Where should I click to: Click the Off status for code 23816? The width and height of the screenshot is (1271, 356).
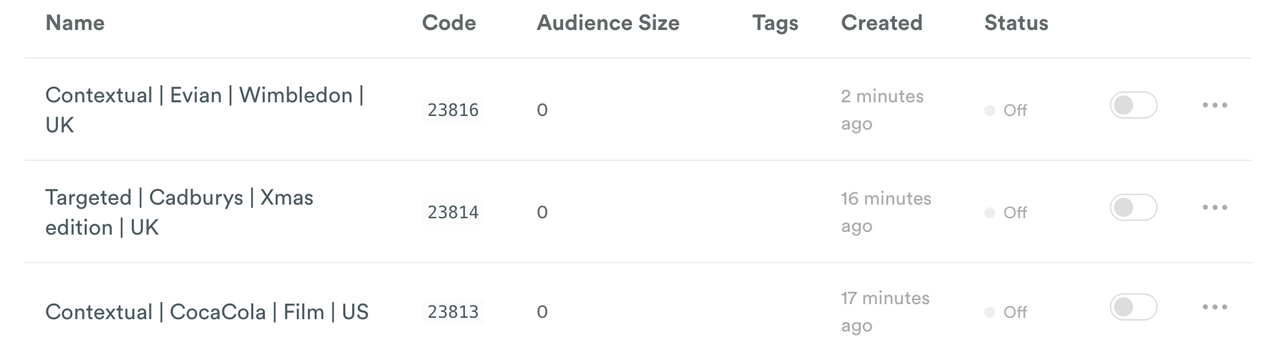click(1006, 110)
